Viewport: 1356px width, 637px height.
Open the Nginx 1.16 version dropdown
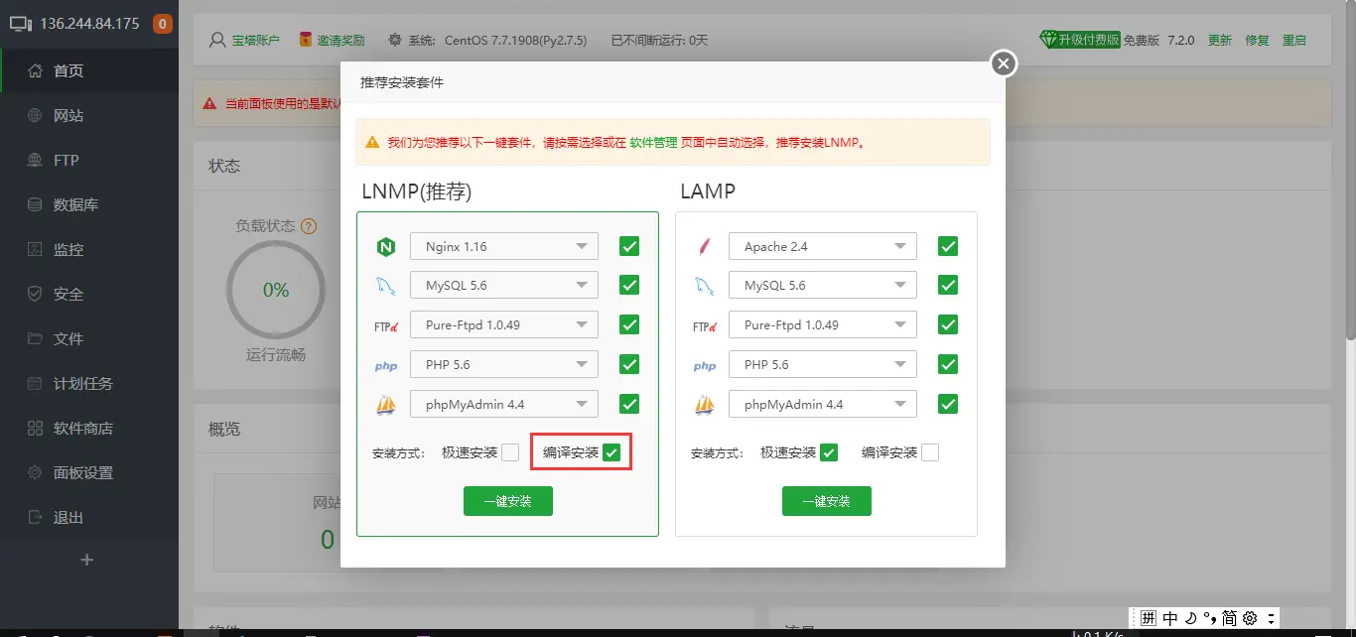click(504, 246)
